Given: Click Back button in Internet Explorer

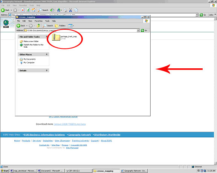Looking at the screenshot, I should point(5,10).
